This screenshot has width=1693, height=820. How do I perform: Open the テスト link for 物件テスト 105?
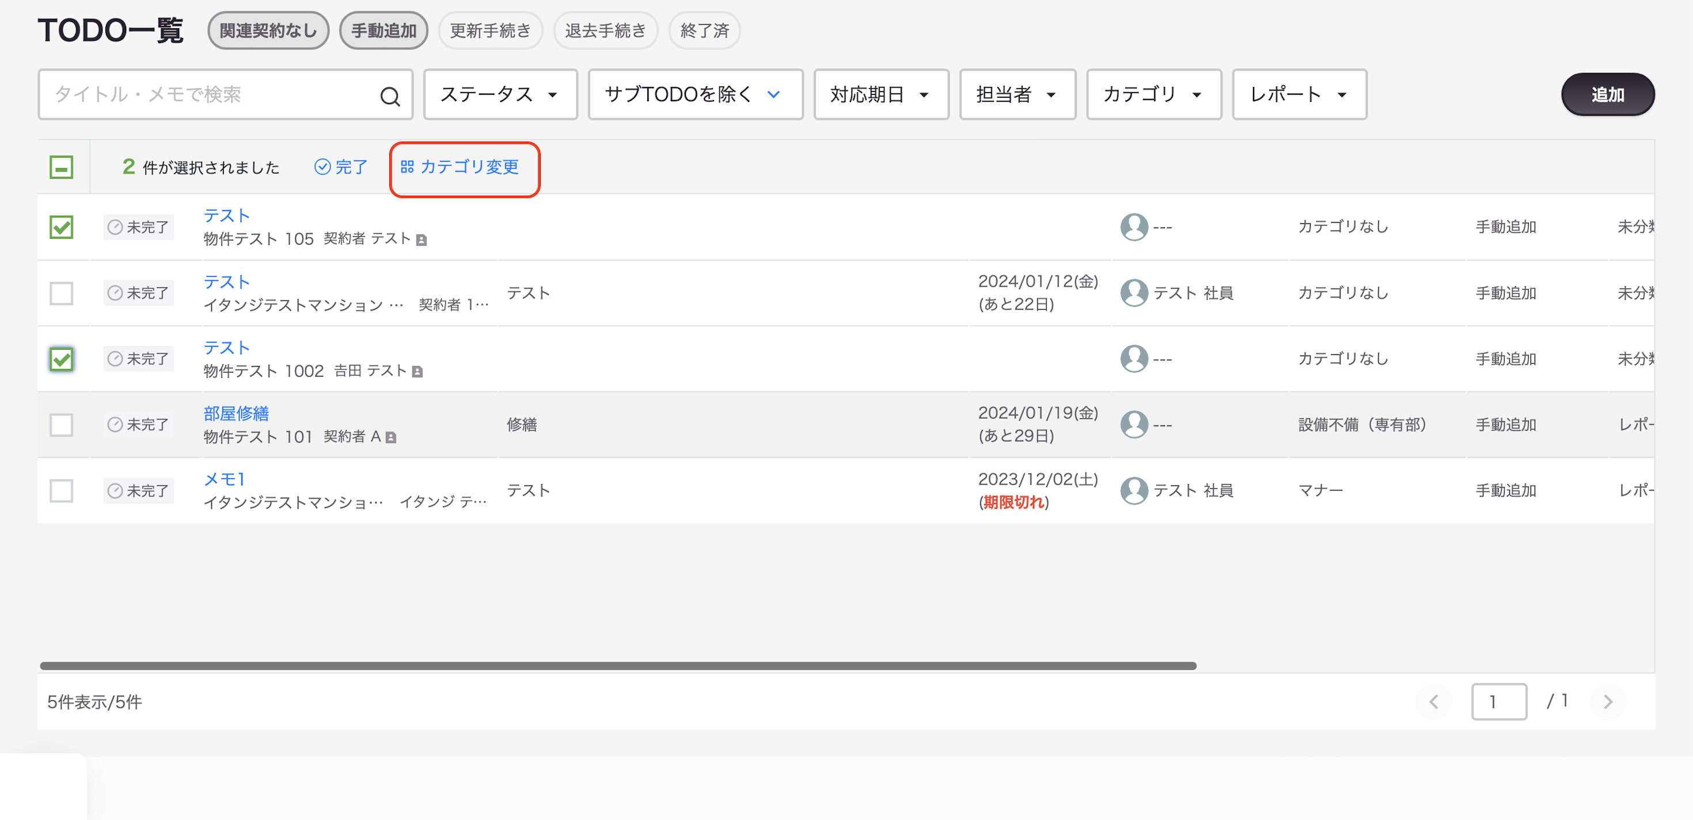pos(227,216)
